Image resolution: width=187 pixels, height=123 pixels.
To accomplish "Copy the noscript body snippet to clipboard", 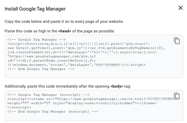I will tap(177, 96).
